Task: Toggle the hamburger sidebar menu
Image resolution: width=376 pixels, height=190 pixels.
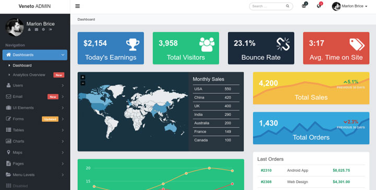Action: click(x=77, y=6)
